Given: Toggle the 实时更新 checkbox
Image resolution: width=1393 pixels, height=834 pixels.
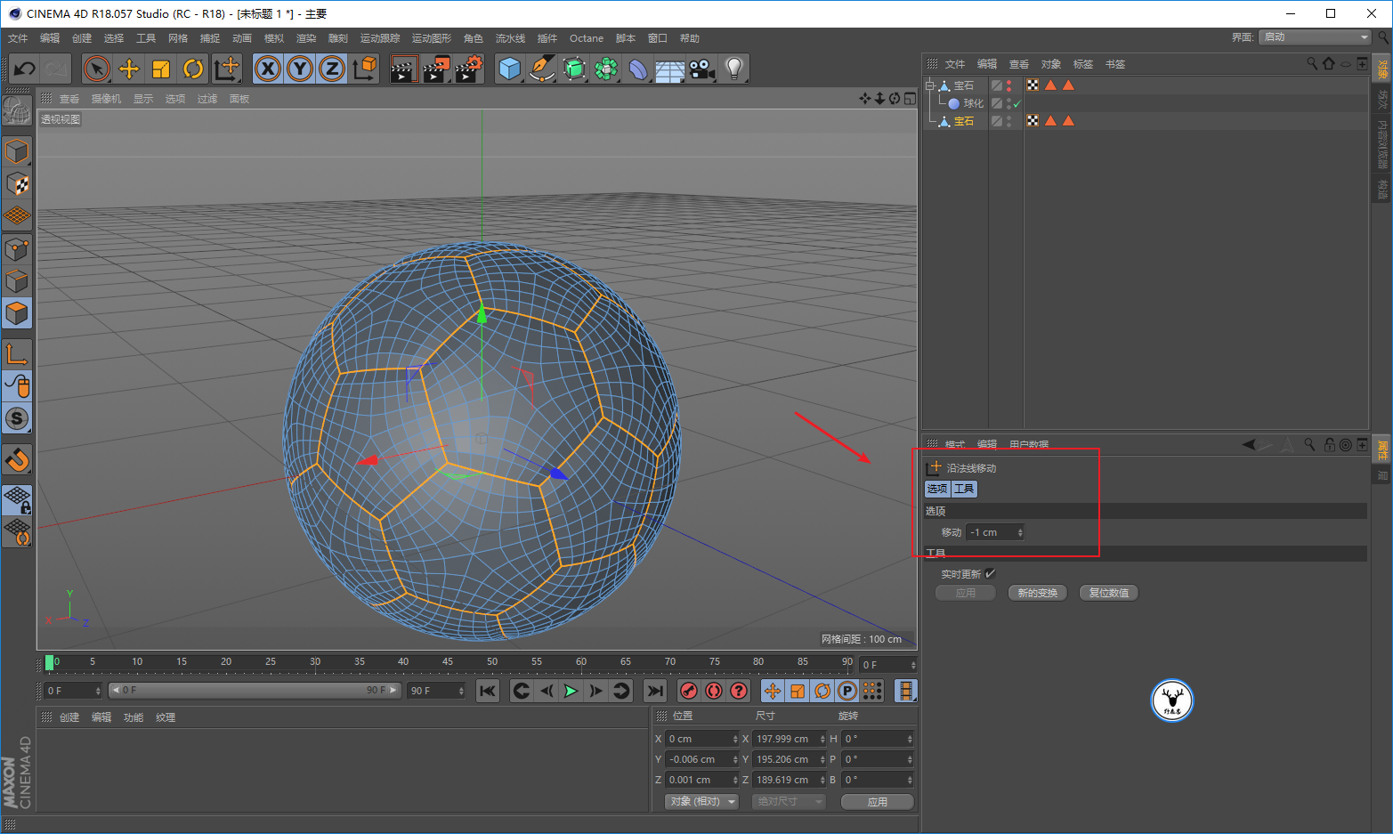Looking at the screenshot, I should (990, 574).
